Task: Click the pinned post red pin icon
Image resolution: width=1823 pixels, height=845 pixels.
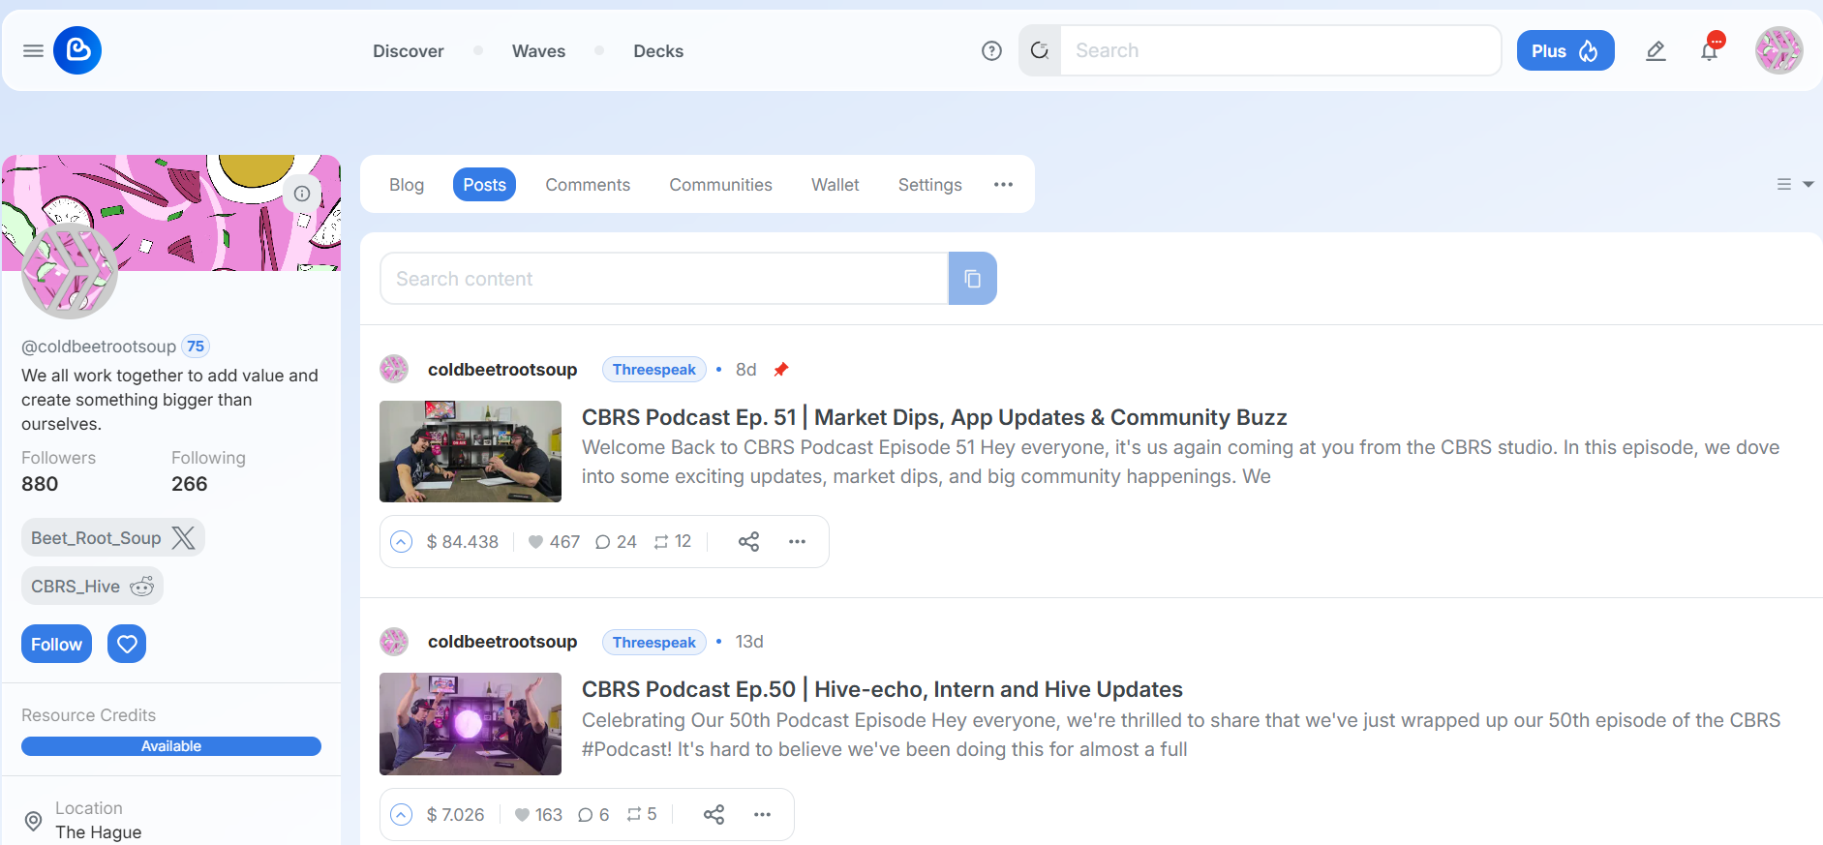Action: click(780, 370)
